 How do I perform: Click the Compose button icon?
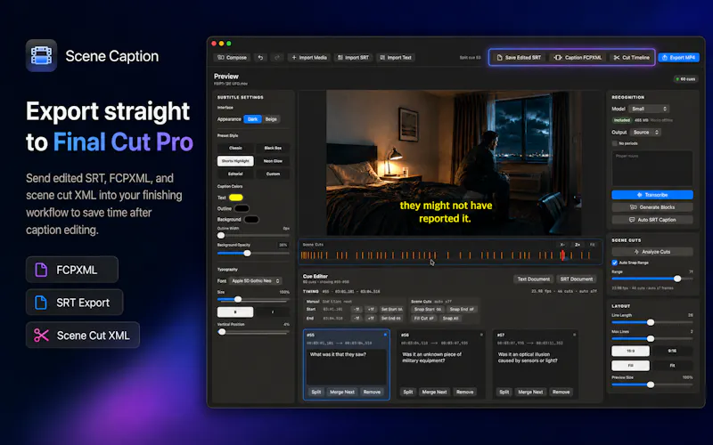[220, 58]
